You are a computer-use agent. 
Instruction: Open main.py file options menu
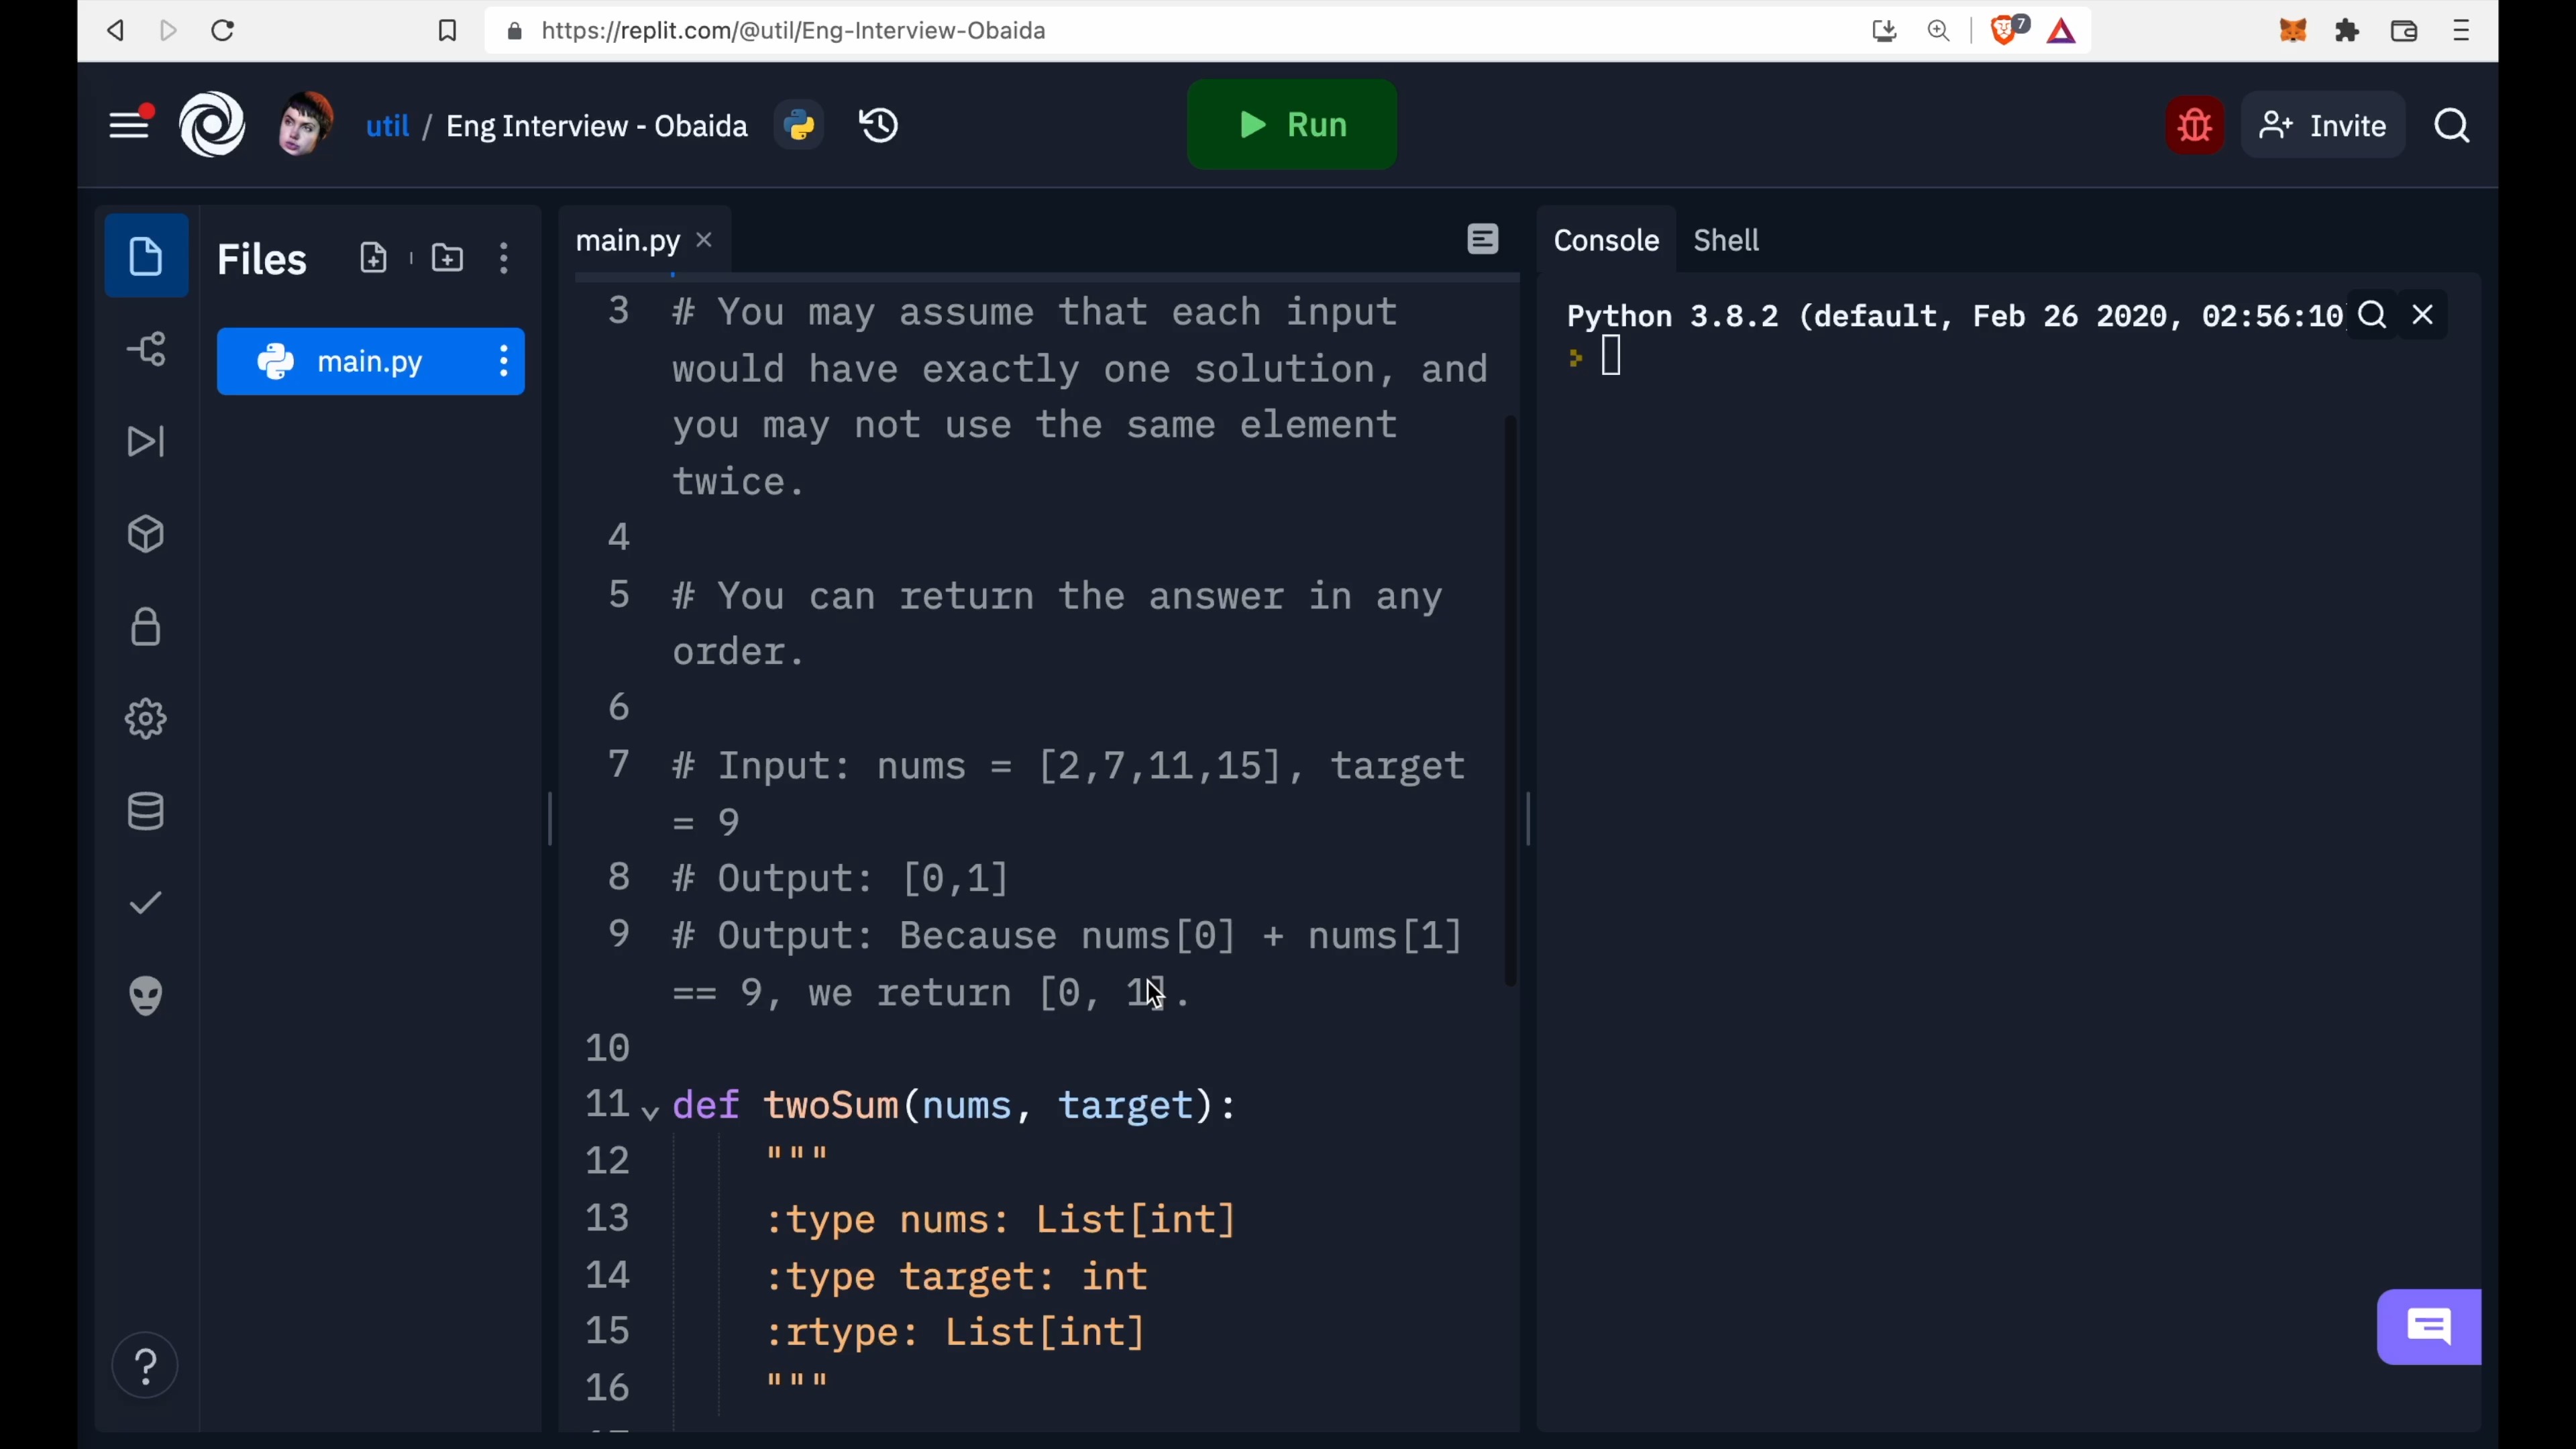click(504, 361)
